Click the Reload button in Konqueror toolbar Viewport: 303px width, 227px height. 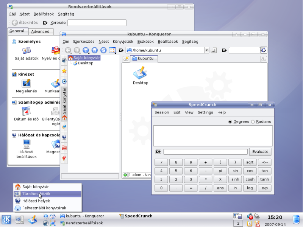click(103, 50)
